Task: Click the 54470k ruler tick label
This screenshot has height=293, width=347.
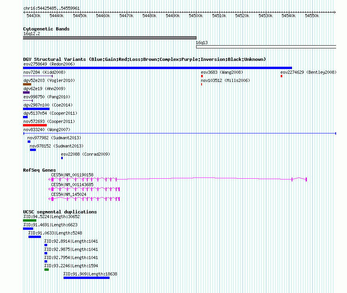Action: click(126, 16)
